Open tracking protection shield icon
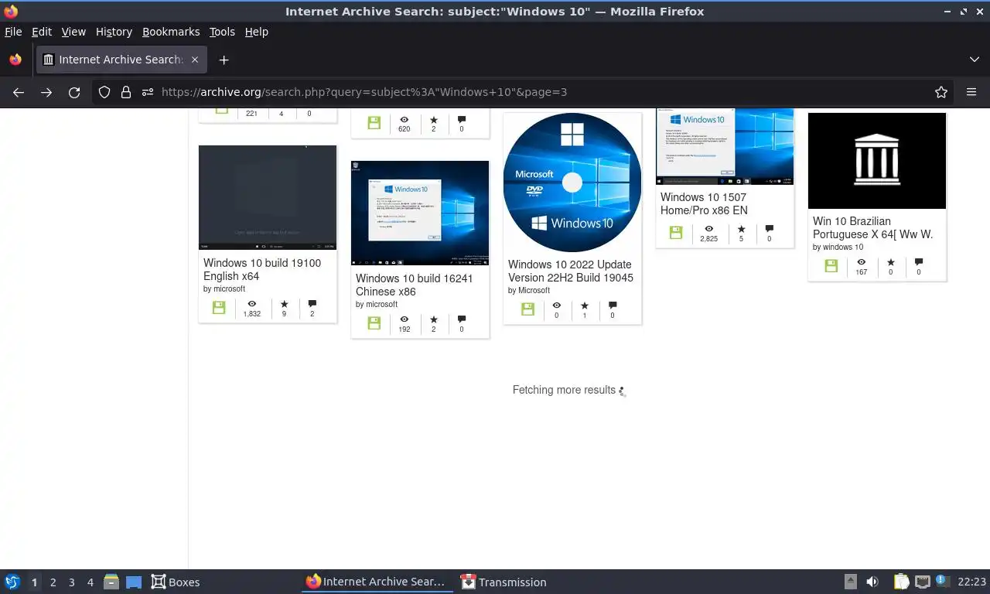This screenshot has width=990, height=594. (x=104, y=92)
